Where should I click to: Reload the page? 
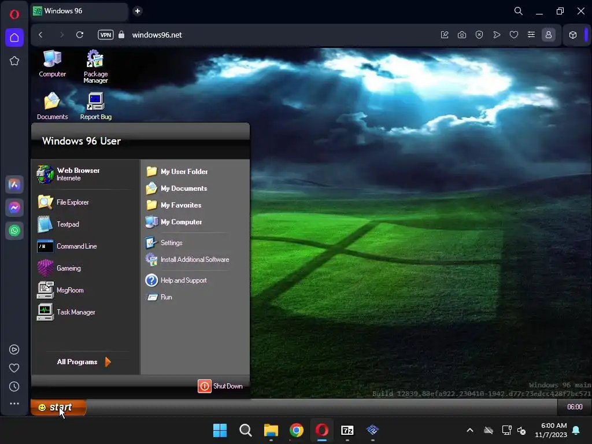[80, 35]
